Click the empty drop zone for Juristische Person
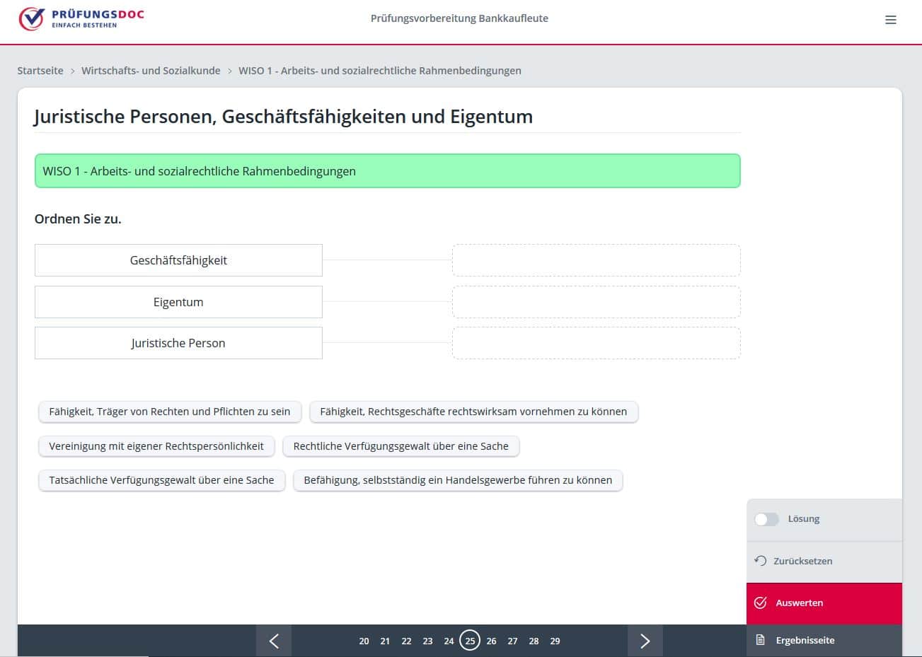 pos(596,343)
